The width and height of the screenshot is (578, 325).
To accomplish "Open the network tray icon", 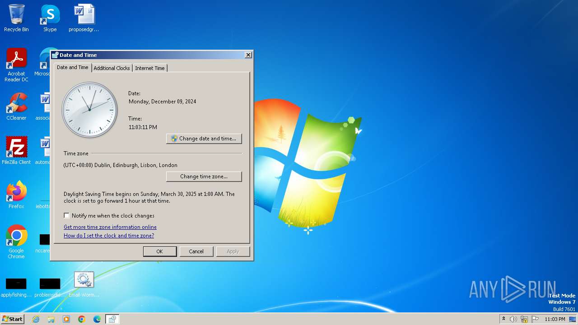I will tap(524, 319).
